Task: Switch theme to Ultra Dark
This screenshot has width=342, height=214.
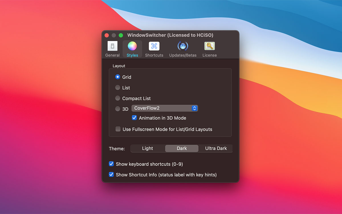Action: 216,148
